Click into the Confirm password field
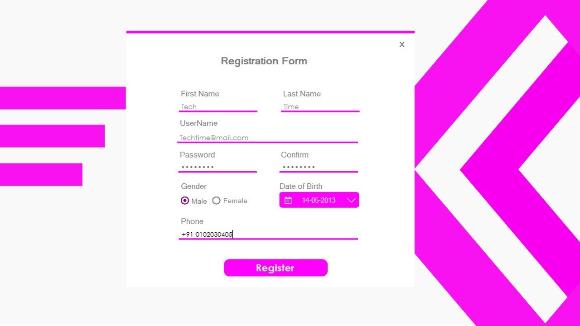The image size is (580, 326). (x=319, y=167)
